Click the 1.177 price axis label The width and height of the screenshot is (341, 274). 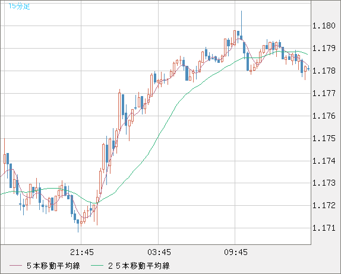[x=324, y=93]
